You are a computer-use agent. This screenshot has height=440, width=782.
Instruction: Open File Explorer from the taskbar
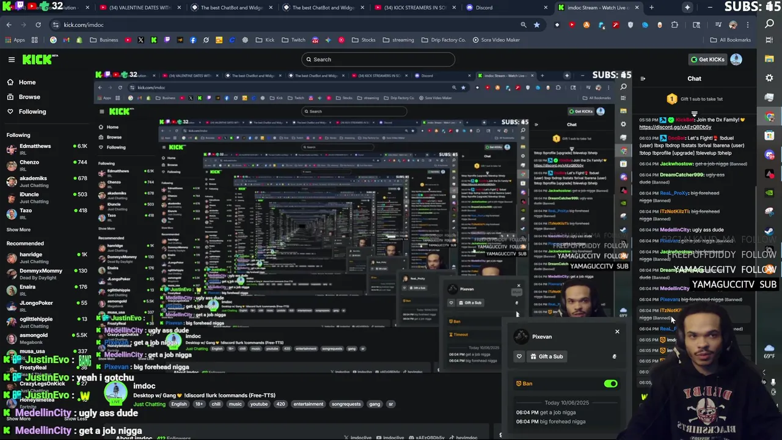pyautogui.click(x=769, y=57)
